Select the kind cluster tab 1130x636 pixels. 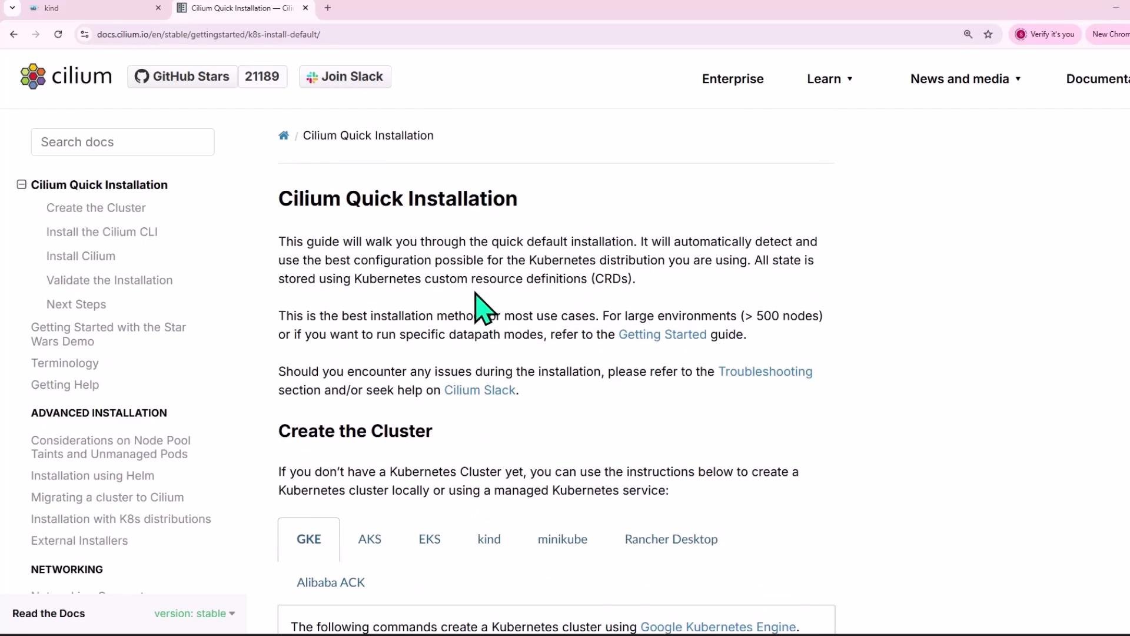489,539
